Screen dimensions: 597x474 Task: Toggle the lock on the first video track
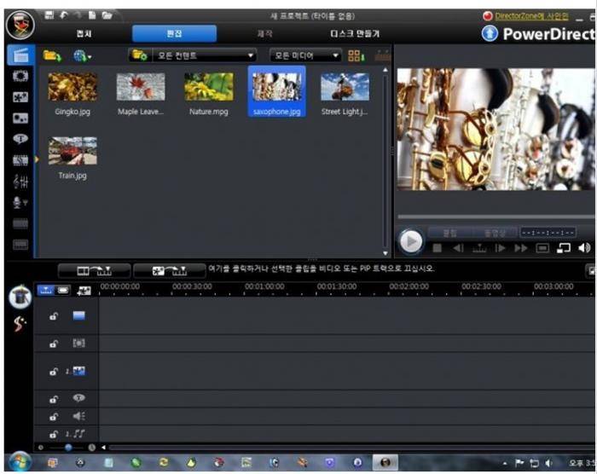[54, 317]
